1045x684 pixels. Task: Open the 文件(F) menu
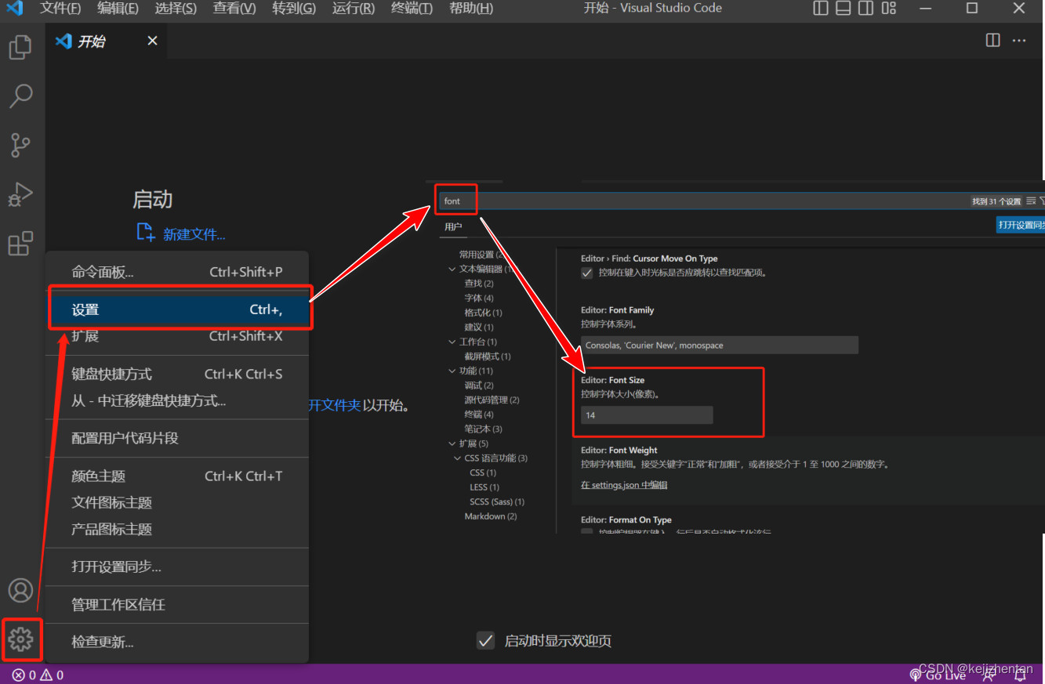coord(60,9)
